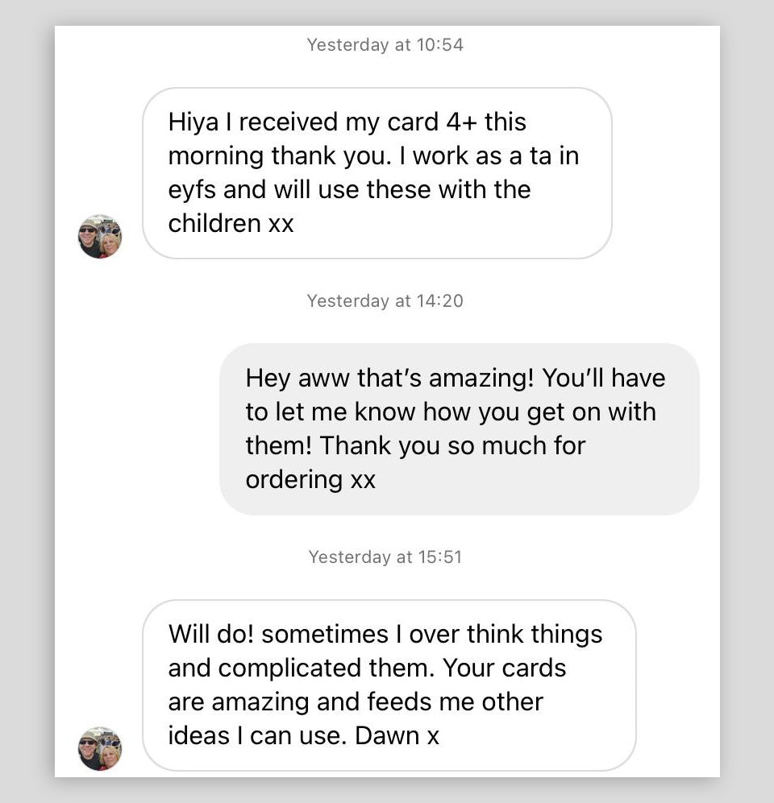Click the "and complicated them" text
This screenshot has height=803, width=774.
click(302, 668)
